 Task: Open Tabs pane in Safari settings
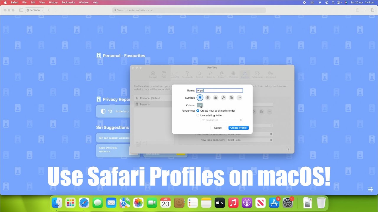click(x=164, y=75)
